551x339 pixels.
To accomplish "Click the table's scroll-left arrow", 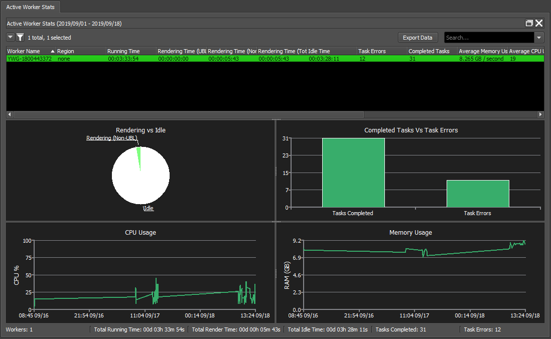I will click(10, 114).
